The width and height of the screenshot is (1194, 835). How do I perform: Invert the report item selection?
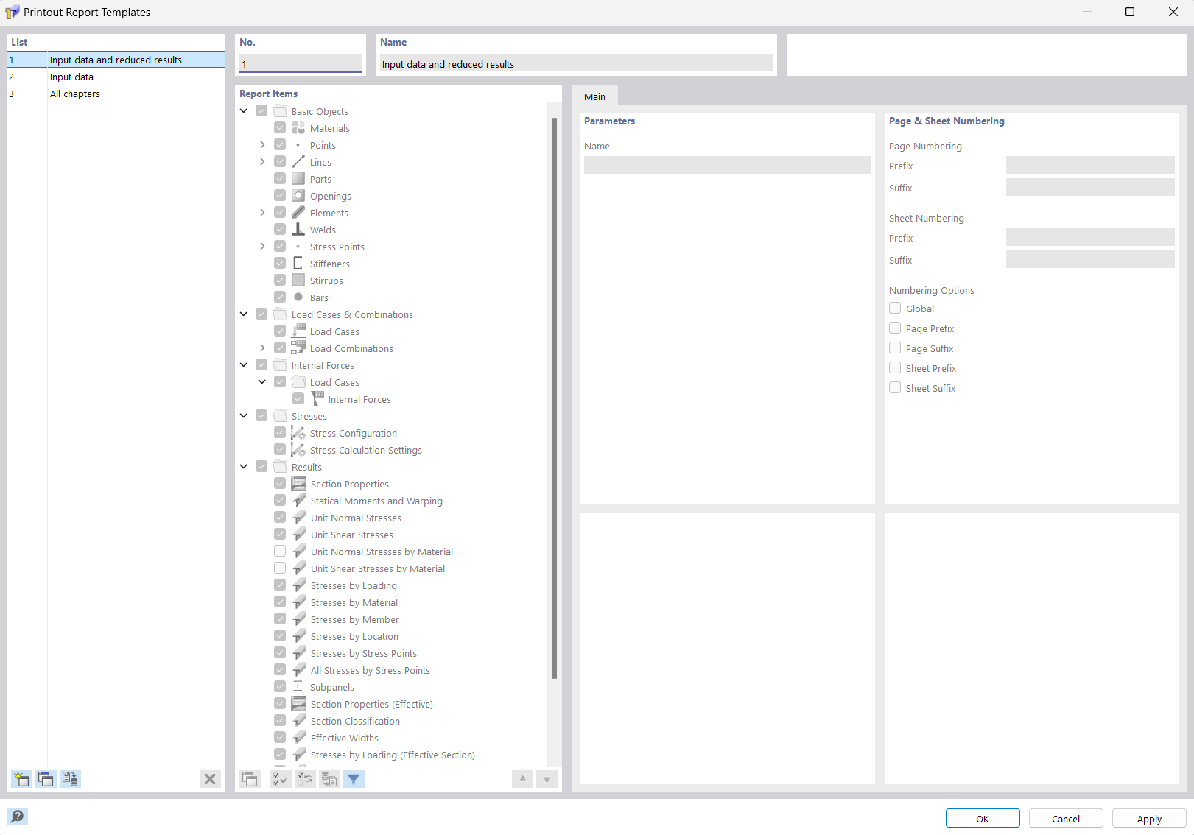click(305, 778)
